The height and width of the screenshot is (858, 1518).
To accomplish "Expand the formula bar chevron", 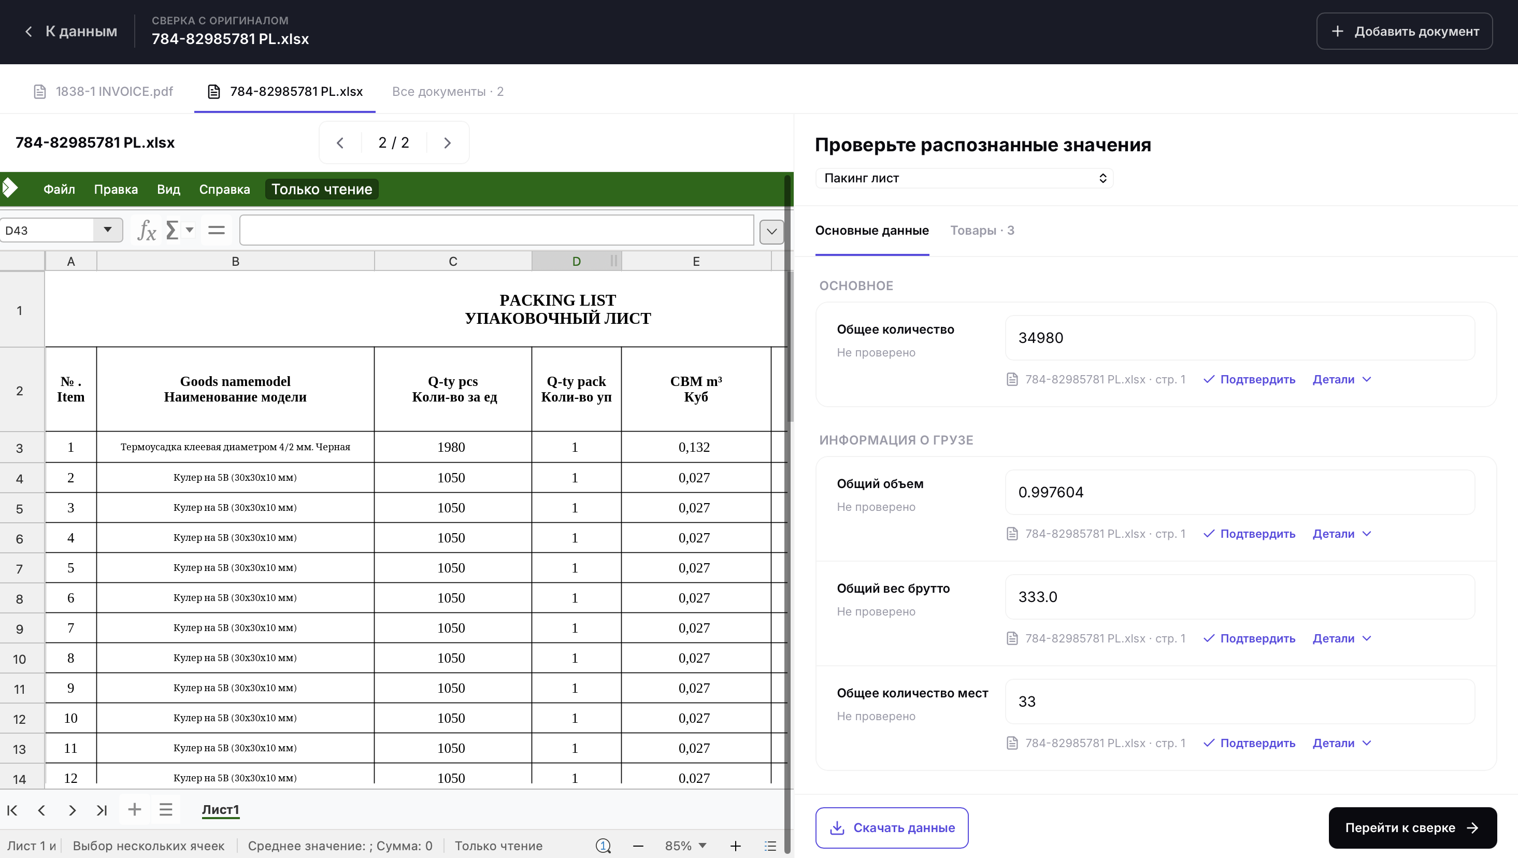I will pos(771,232).
